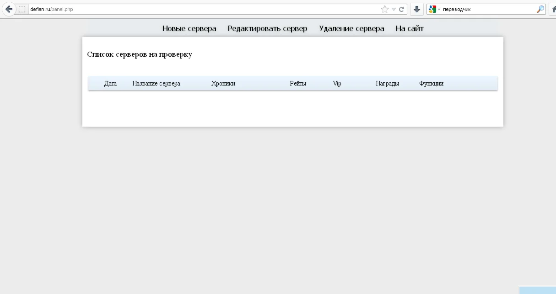
Task: Click the Список серверов на проверку heading
Action: [x=140, y=54]
